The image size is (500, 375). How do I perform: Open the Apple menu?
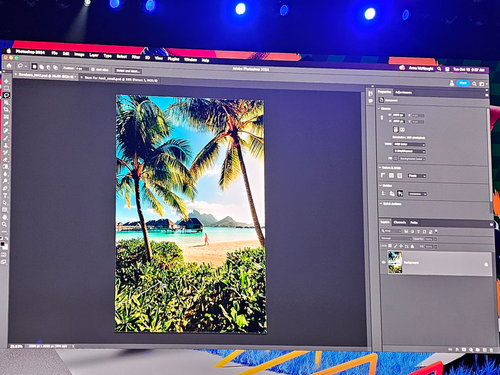(9, 51)
